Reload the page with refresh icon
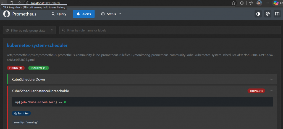 11,3
